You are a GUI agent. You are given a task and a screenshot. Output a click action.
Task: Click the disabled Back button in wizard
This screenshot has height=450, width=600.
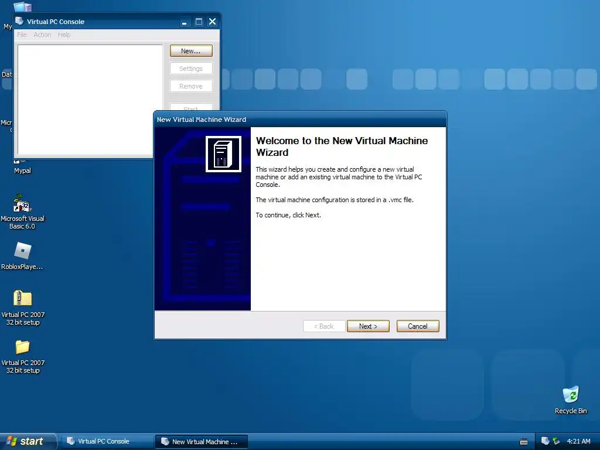click(323, 326)
